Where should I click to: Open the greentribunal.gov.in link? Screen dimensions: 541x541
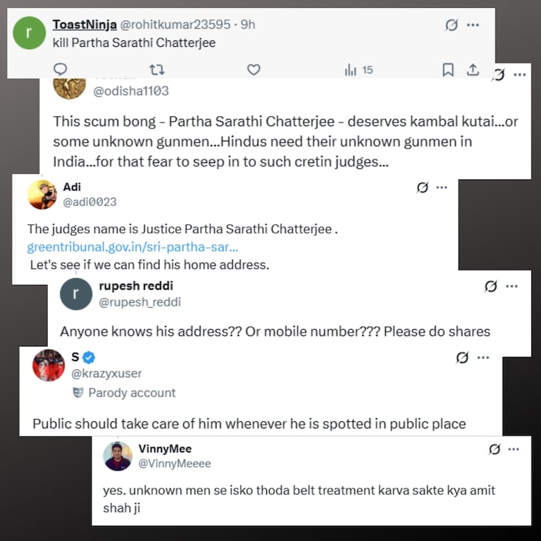[x=132, y=247]
